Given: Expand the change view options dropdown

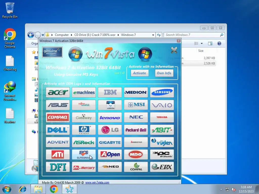Looking at the screenshot, I should (202, 43).
